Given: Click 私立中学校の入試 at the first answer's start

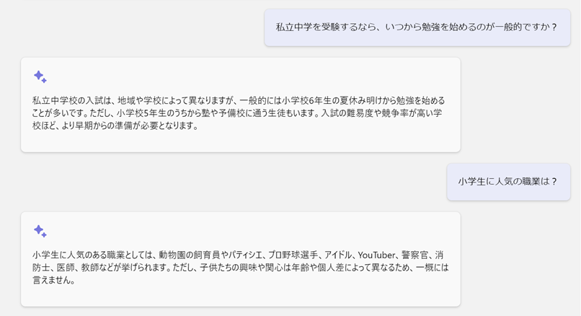Looking at the screenshot, I should pos(66,100).
